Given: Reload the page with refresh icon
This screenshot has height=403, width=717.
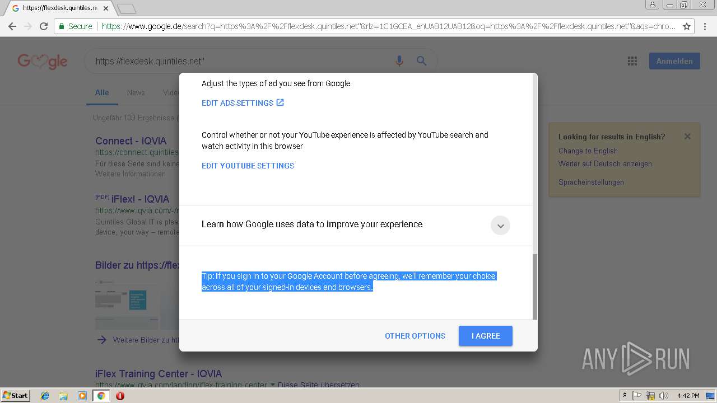Looking at the screenshot, I should [x=44, y=26].
